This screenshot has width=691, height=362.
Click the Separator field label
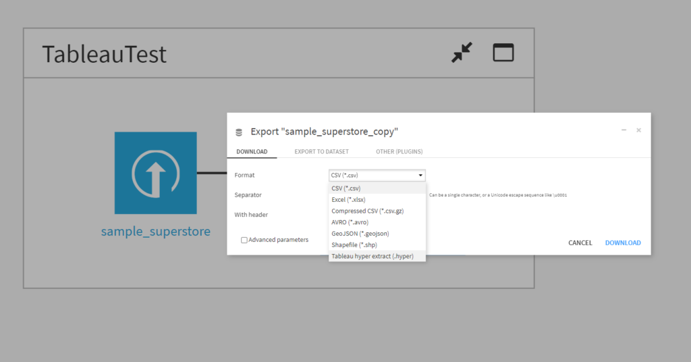[248, 195]
